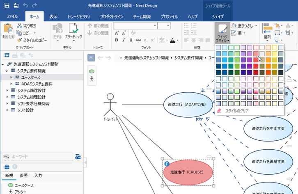
Task: Select the 定速走行 (CRUISE) use case ellipse
Action: tap(187, 172)
